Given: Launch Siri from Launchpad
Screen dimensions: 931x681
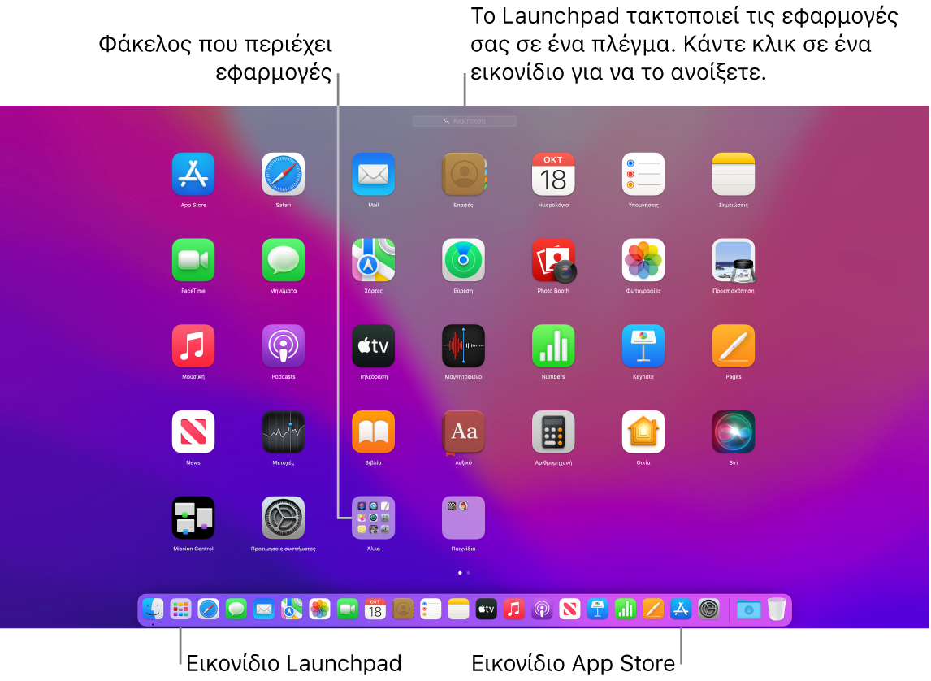Looking at the screenshot, I should [x=734, y=432].
